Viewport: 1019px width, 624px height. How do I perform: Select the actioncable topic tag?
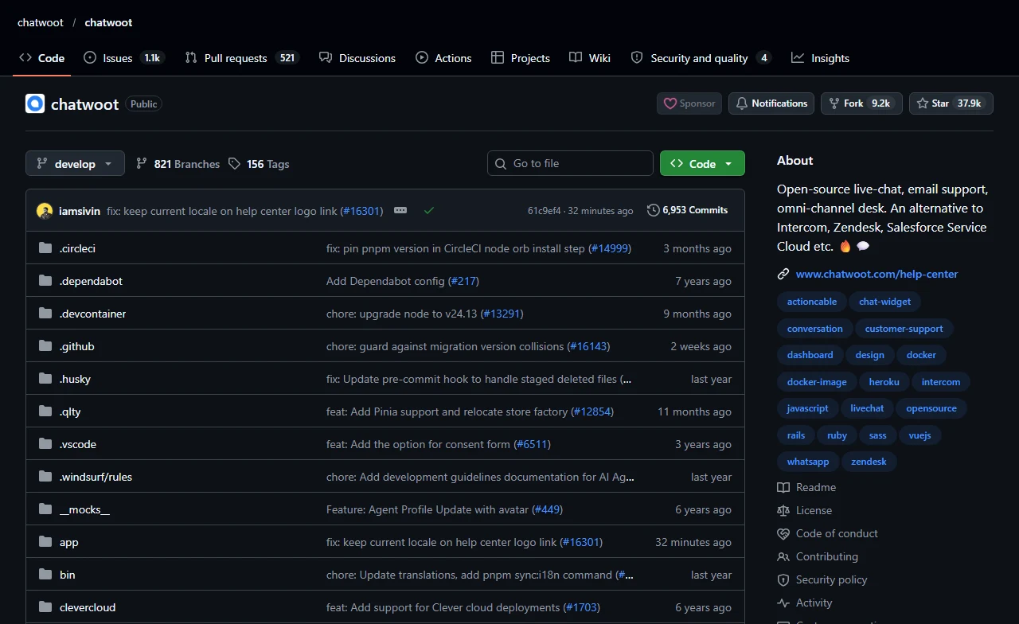(812, 302)
